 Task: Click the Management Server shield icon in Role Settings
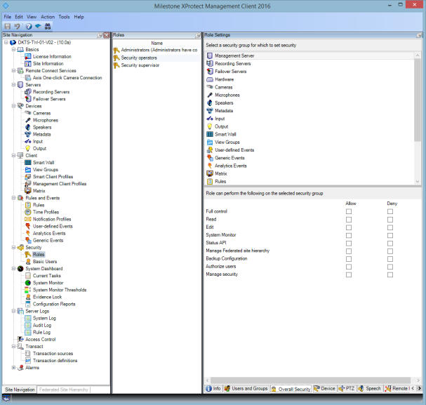click(x=209, y=55)
